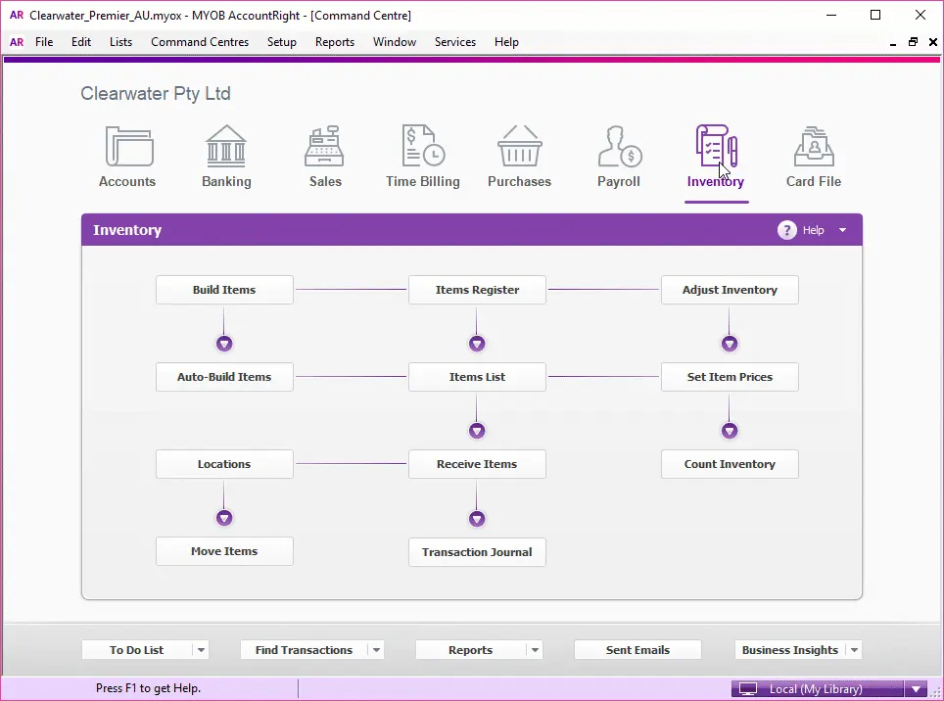Click the Business Insights button
The image size is (944, 701).
coord(790,650)
